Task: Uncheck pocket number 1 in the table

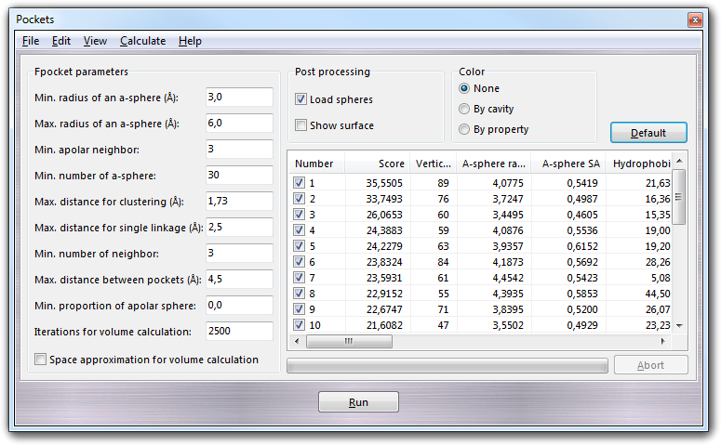Action: tap(300, 183)
